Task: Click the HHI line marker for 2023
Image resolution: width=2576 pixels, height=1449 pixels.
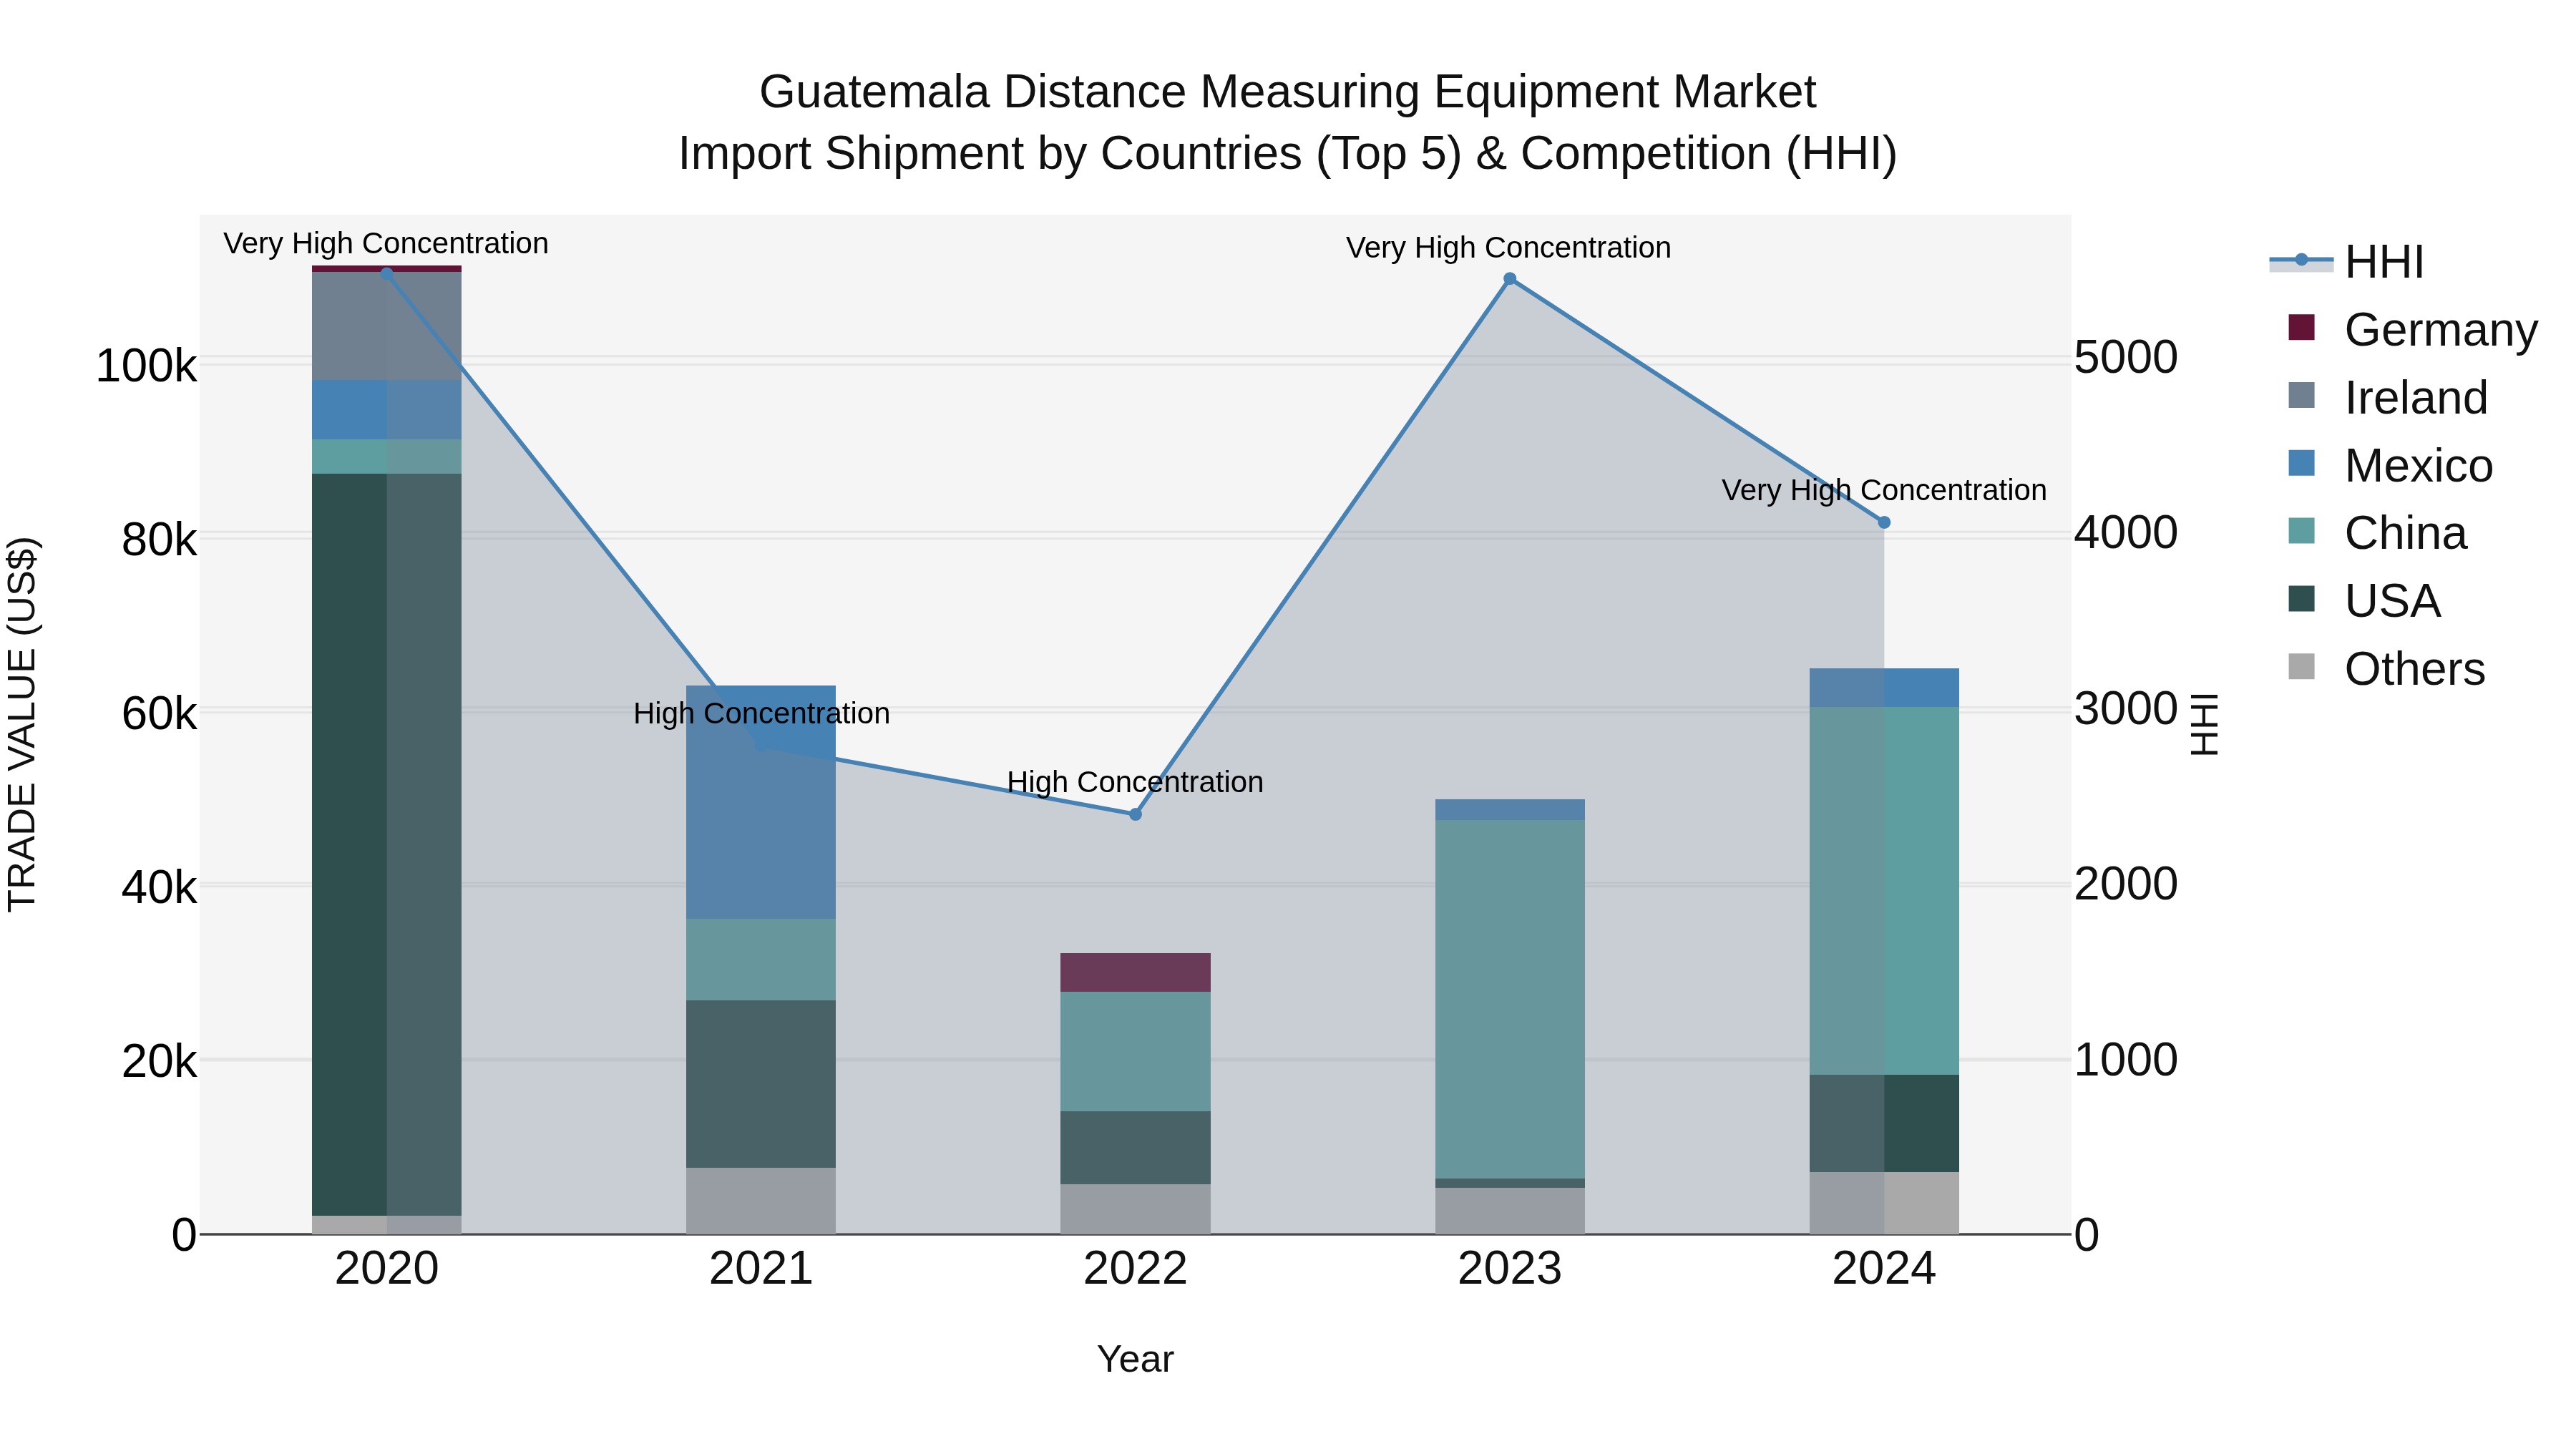Action: (1510, 279)
